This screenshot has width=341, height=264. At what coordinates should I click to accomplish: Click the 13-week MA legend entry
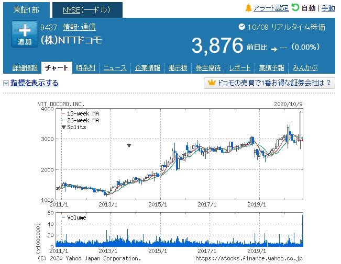click(80, 113)
